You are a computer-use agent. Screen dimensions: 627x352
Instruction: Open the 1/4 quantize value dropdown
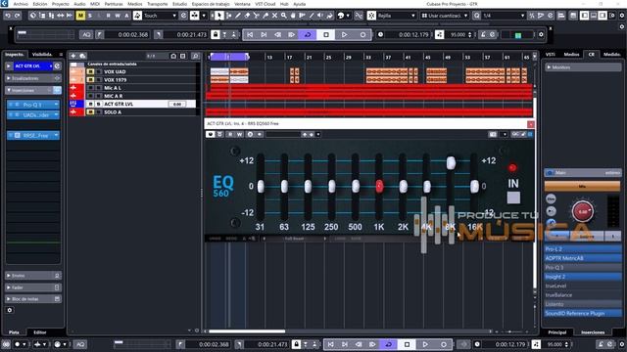pos(504,16)
